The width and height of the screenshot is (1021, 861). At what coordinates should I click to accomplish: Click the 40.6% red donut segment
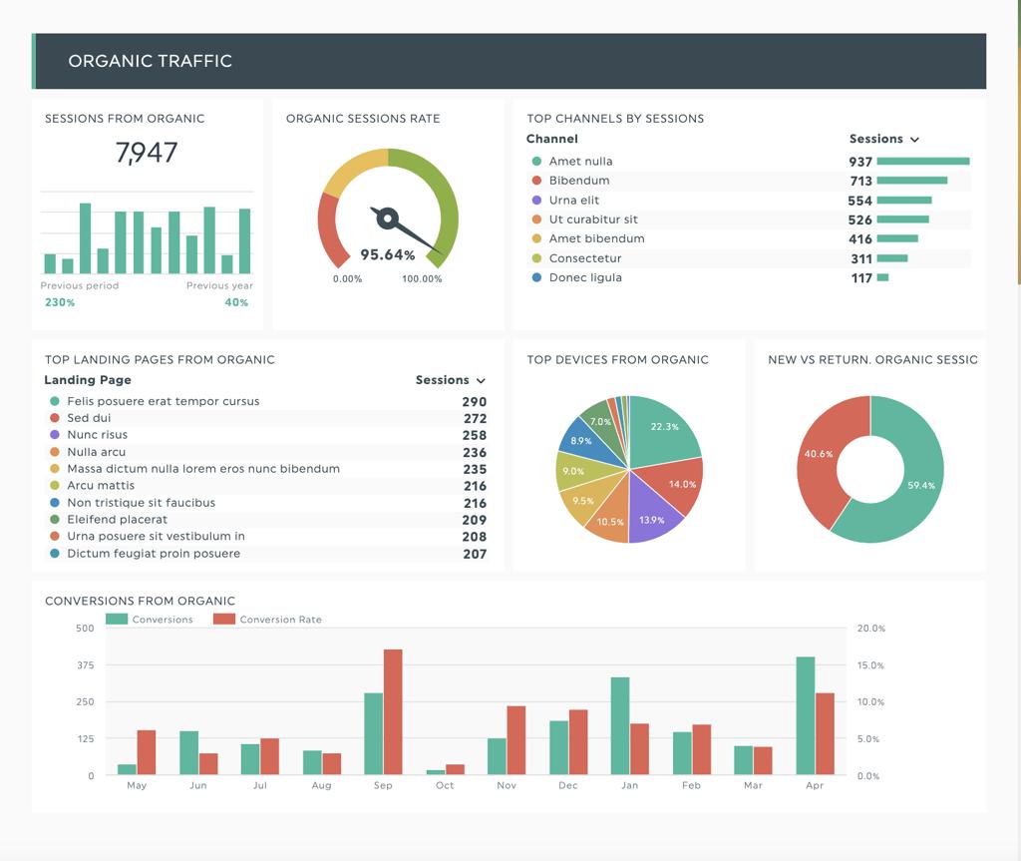[x=822, y=456]
